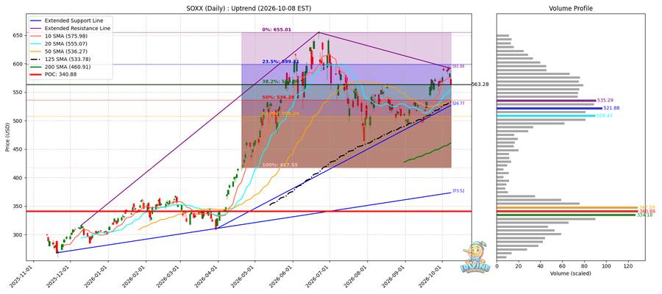Click the current price label '563.28'
The width and height of the screenshot is (662, 294).
click(x=480, y=85)
